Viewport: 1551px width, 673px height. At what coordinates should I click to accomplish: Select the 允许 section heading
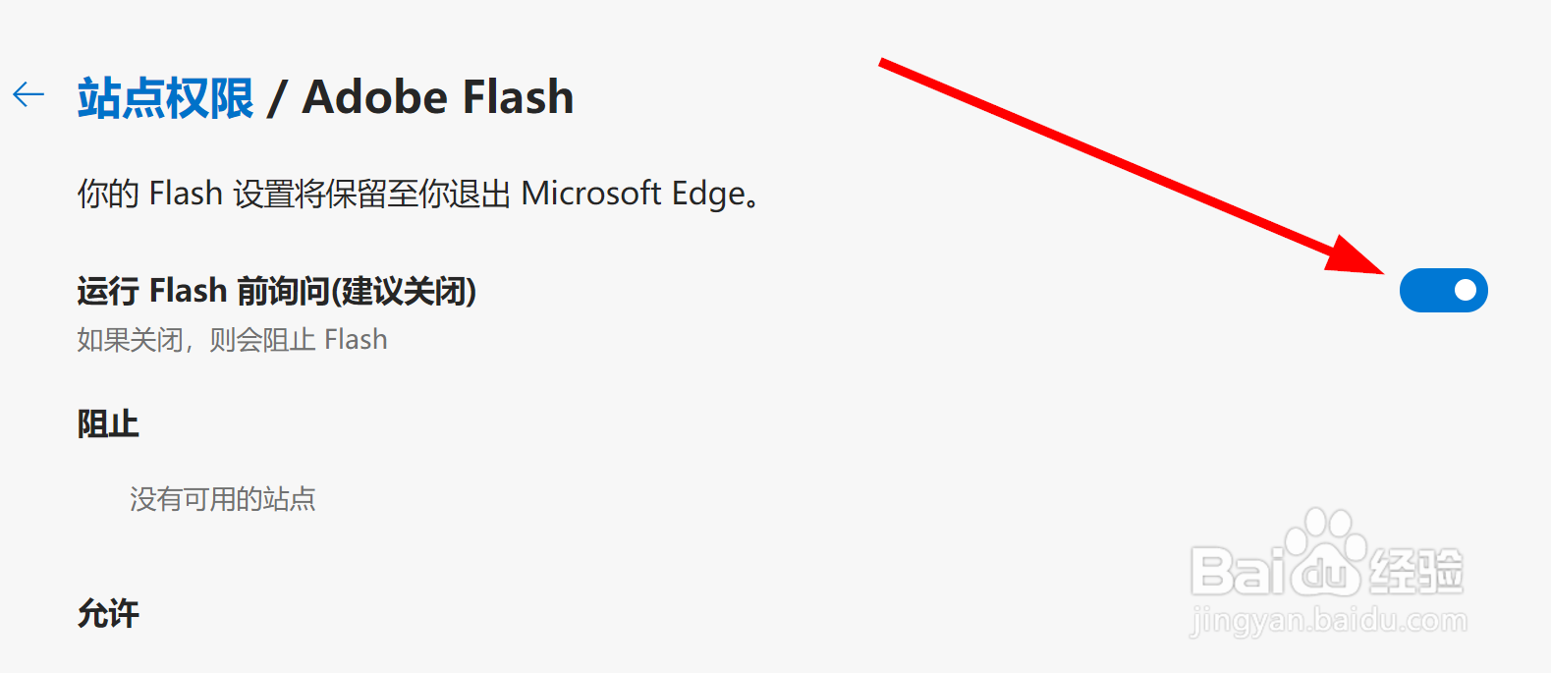click(108, 614)
